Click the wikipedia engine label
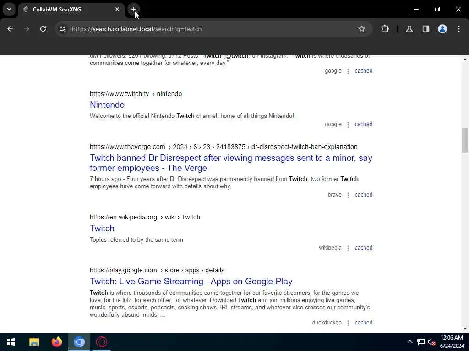469x351 pixels. [330, 248]
